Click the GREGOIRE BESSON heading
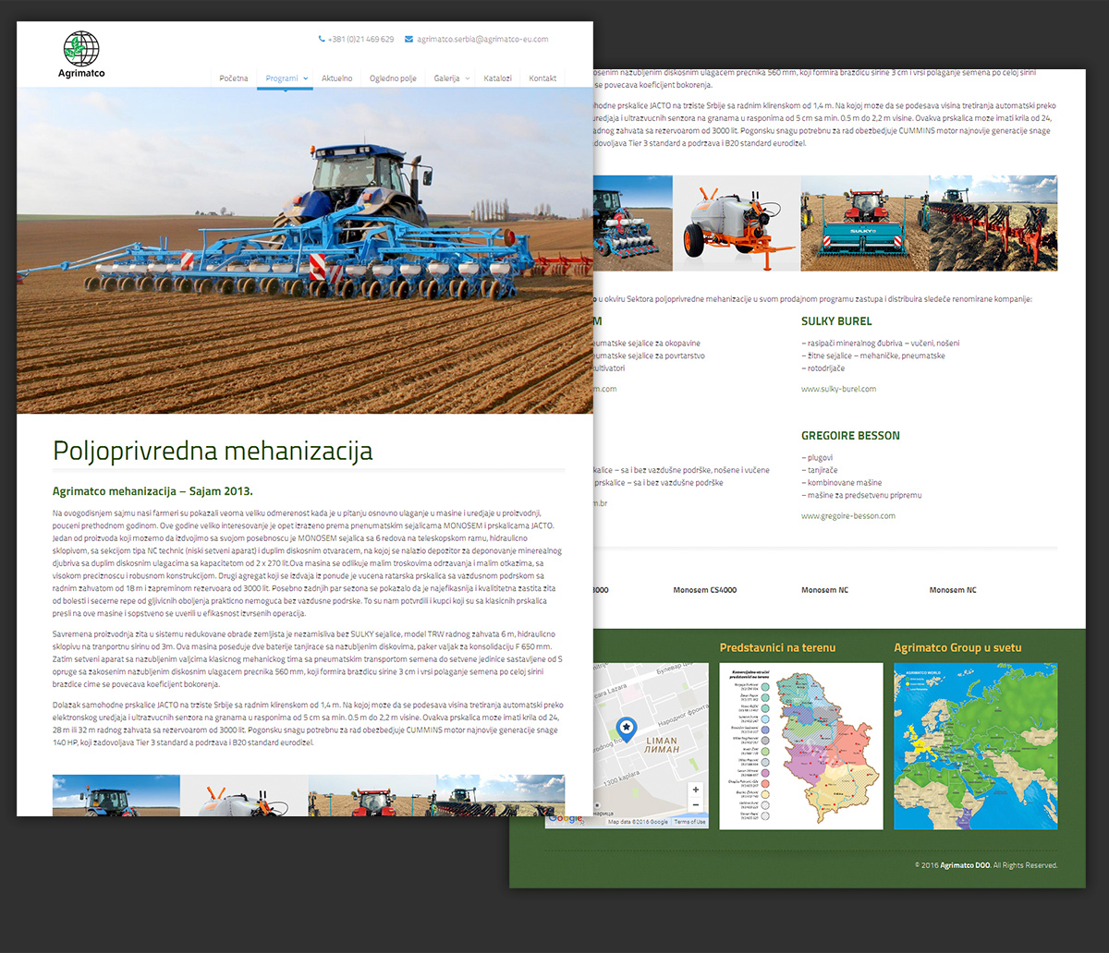 click(850, 436)
